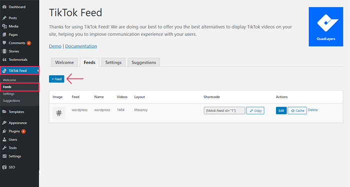Image resolution: width=350 pixels, height=187 pixels.
Task: Open Dashboard from the sidebar
Action: click(17, 7)
